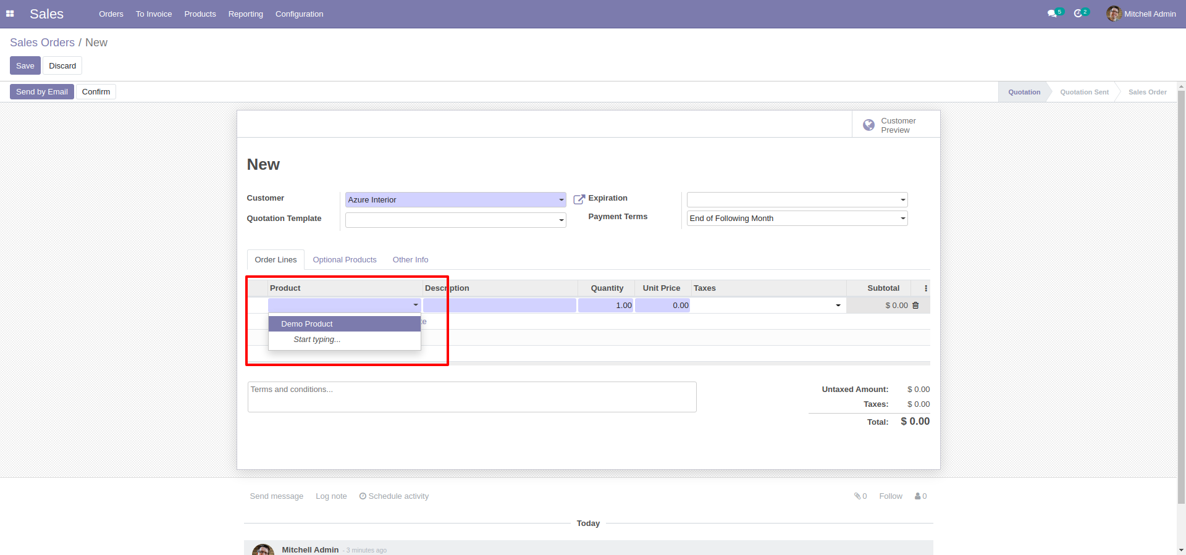Open Product field dropdown in order line
Screen dimensions: 1186x555
click(x=416, y=305)
